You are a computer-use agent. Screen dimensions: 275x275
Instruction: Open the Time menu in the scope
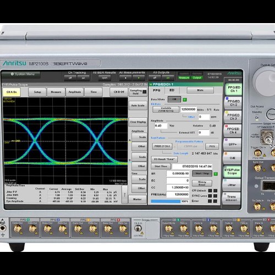94,92
